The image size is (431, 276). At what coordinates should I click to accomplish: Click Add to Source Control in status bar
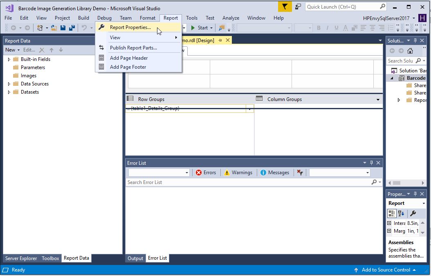(x=385, y=270)
